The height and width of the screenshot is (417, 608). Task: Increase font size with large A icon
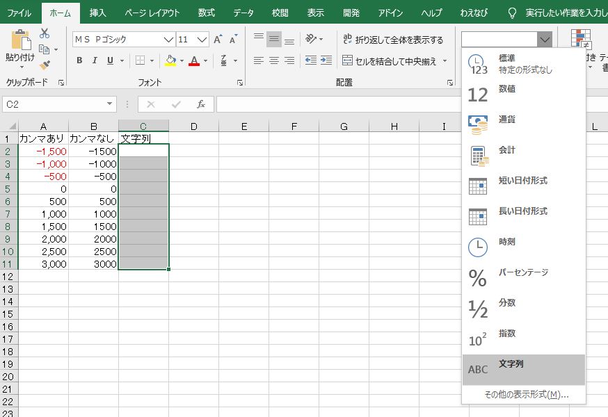click(x=218, y=39)
